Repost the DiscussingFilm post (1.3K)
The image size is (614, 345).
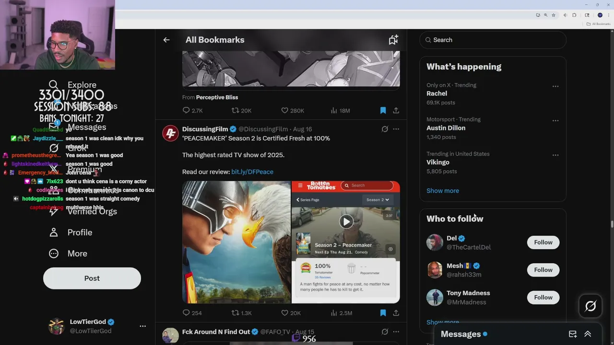241,313
